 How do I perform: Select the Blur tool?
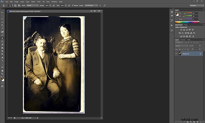click(x=2, y=51)
